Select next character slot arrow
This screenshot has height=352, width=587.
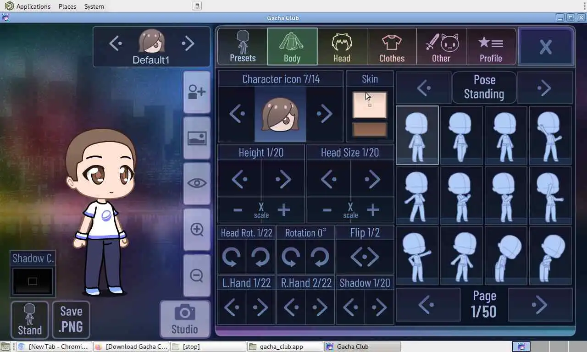[x=188, y=44]
